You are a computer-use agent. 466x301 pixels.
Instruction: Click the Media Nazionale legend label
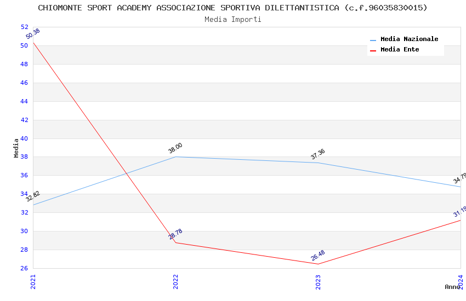coord(409,39)
